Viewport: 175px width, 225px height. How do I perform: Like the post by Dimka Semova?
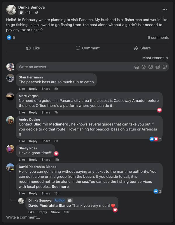pos(33,48)
